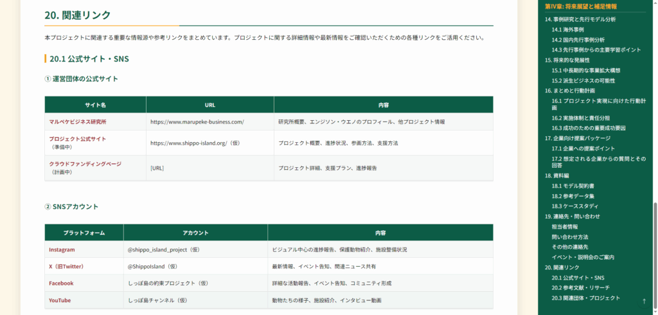Click the 第IV章: 将来展望と補足情報 chapter heading
The width and height of the screenshot is (658, 315).
point(581,6)
